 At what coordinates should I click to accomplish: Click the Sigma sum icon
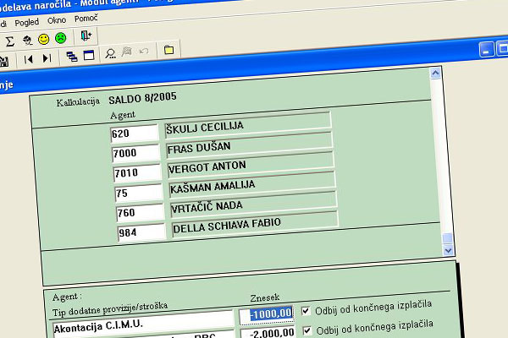tap(9, 39)
